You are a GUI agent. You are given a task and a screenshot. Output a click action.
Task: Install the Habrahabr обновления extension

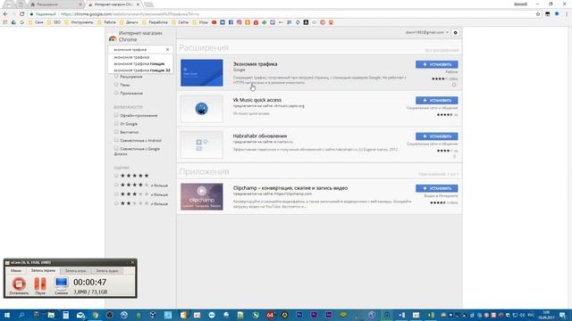(x=437, y=136)
